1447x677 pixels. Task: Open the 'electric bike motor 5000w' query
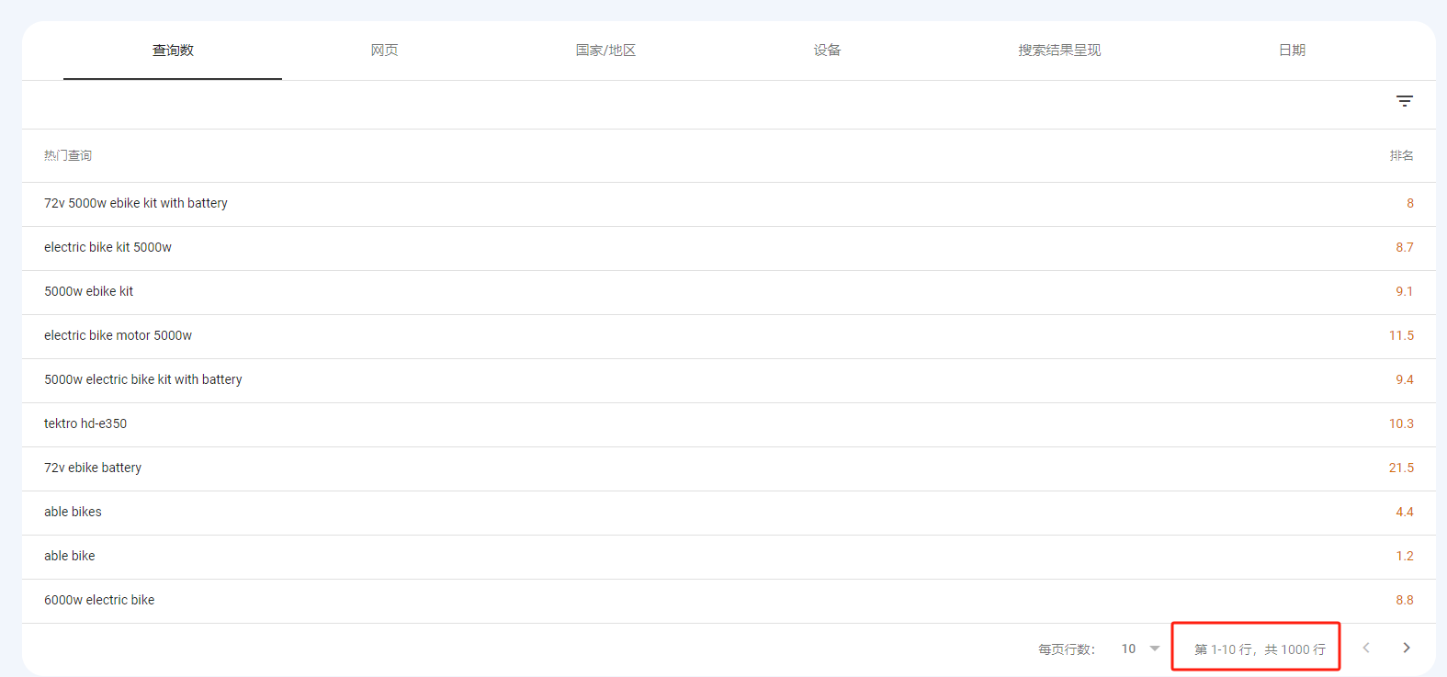click(x=118, y=336)
